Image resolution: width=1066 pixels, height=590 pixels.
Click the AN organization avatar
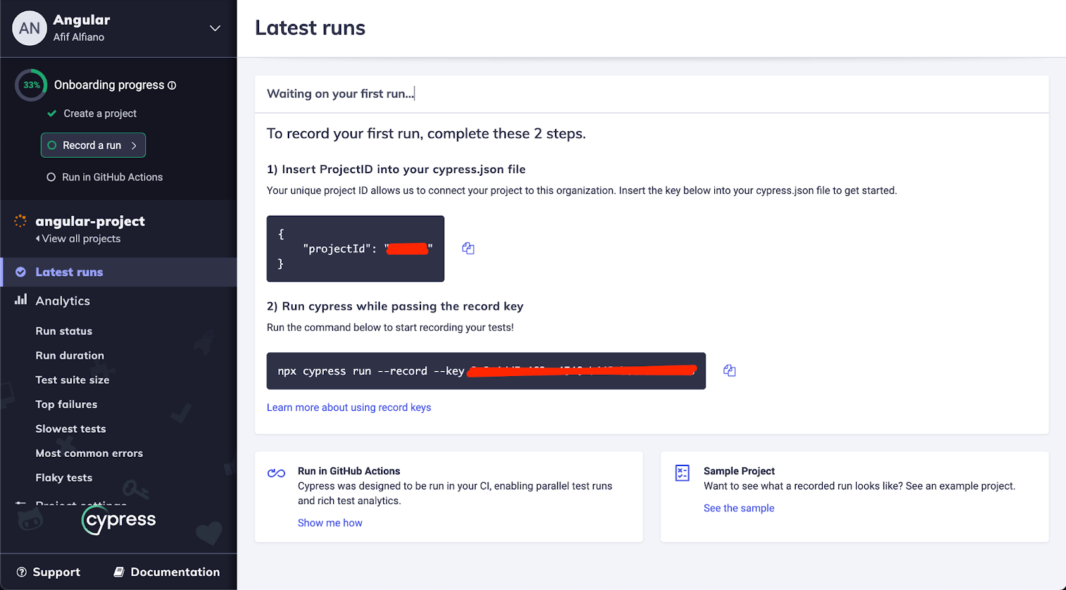[29, 28]
